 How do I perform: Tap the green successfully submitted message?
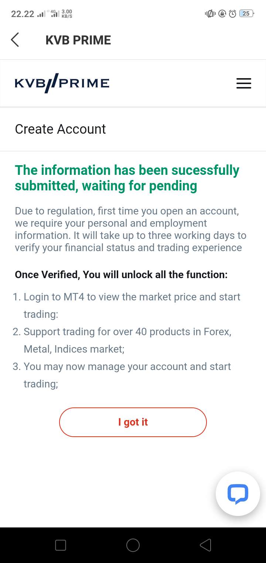[127, 178]
